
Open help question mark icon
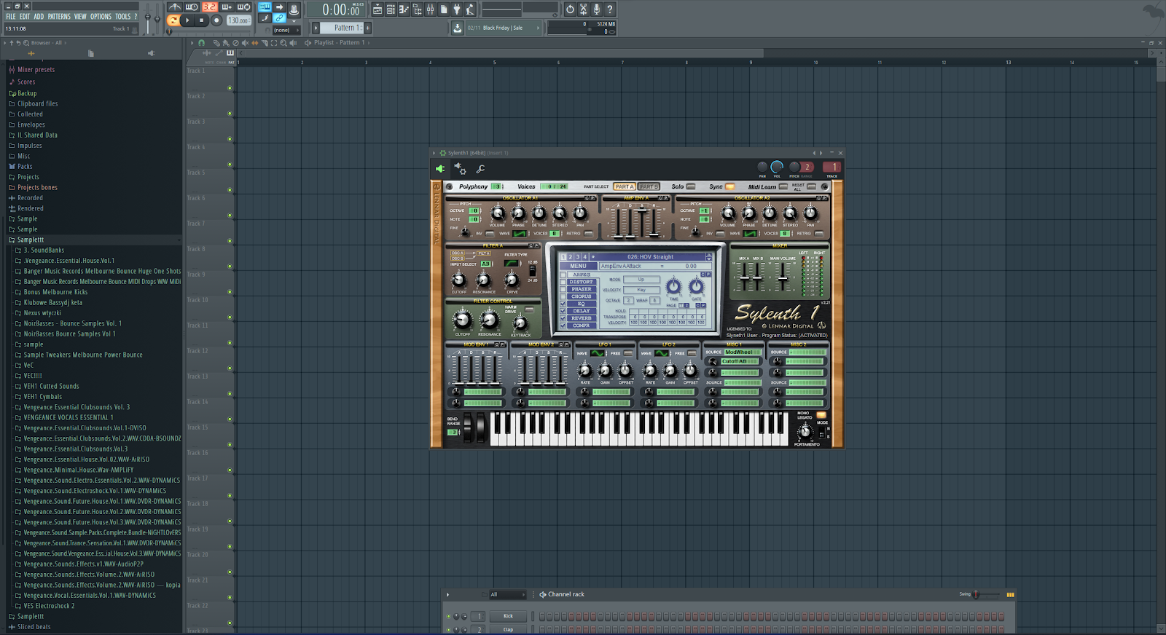610,9
